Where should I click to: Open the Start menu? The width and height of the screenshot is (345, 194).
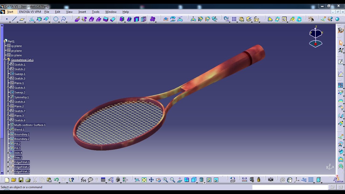point(10,12)
